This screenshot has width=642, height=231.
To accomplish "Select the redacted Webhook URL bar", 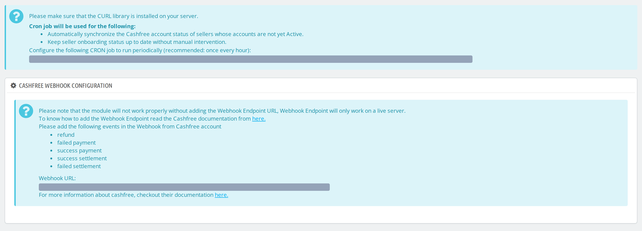I will pos(184,187).
